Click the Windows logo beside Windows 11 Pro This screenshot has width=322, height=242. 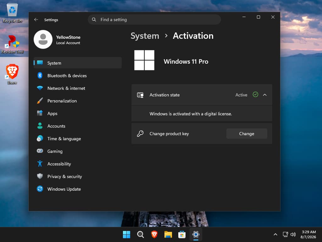(x=144, y=60)
